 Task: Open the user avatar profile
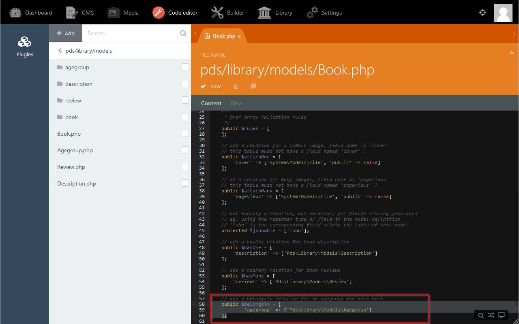click(503, 13)
